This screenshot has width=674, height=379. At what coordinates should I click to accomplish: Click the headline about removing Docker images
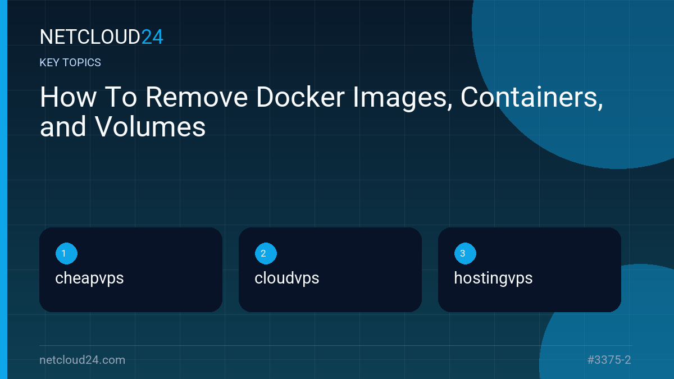click(322, 112)
